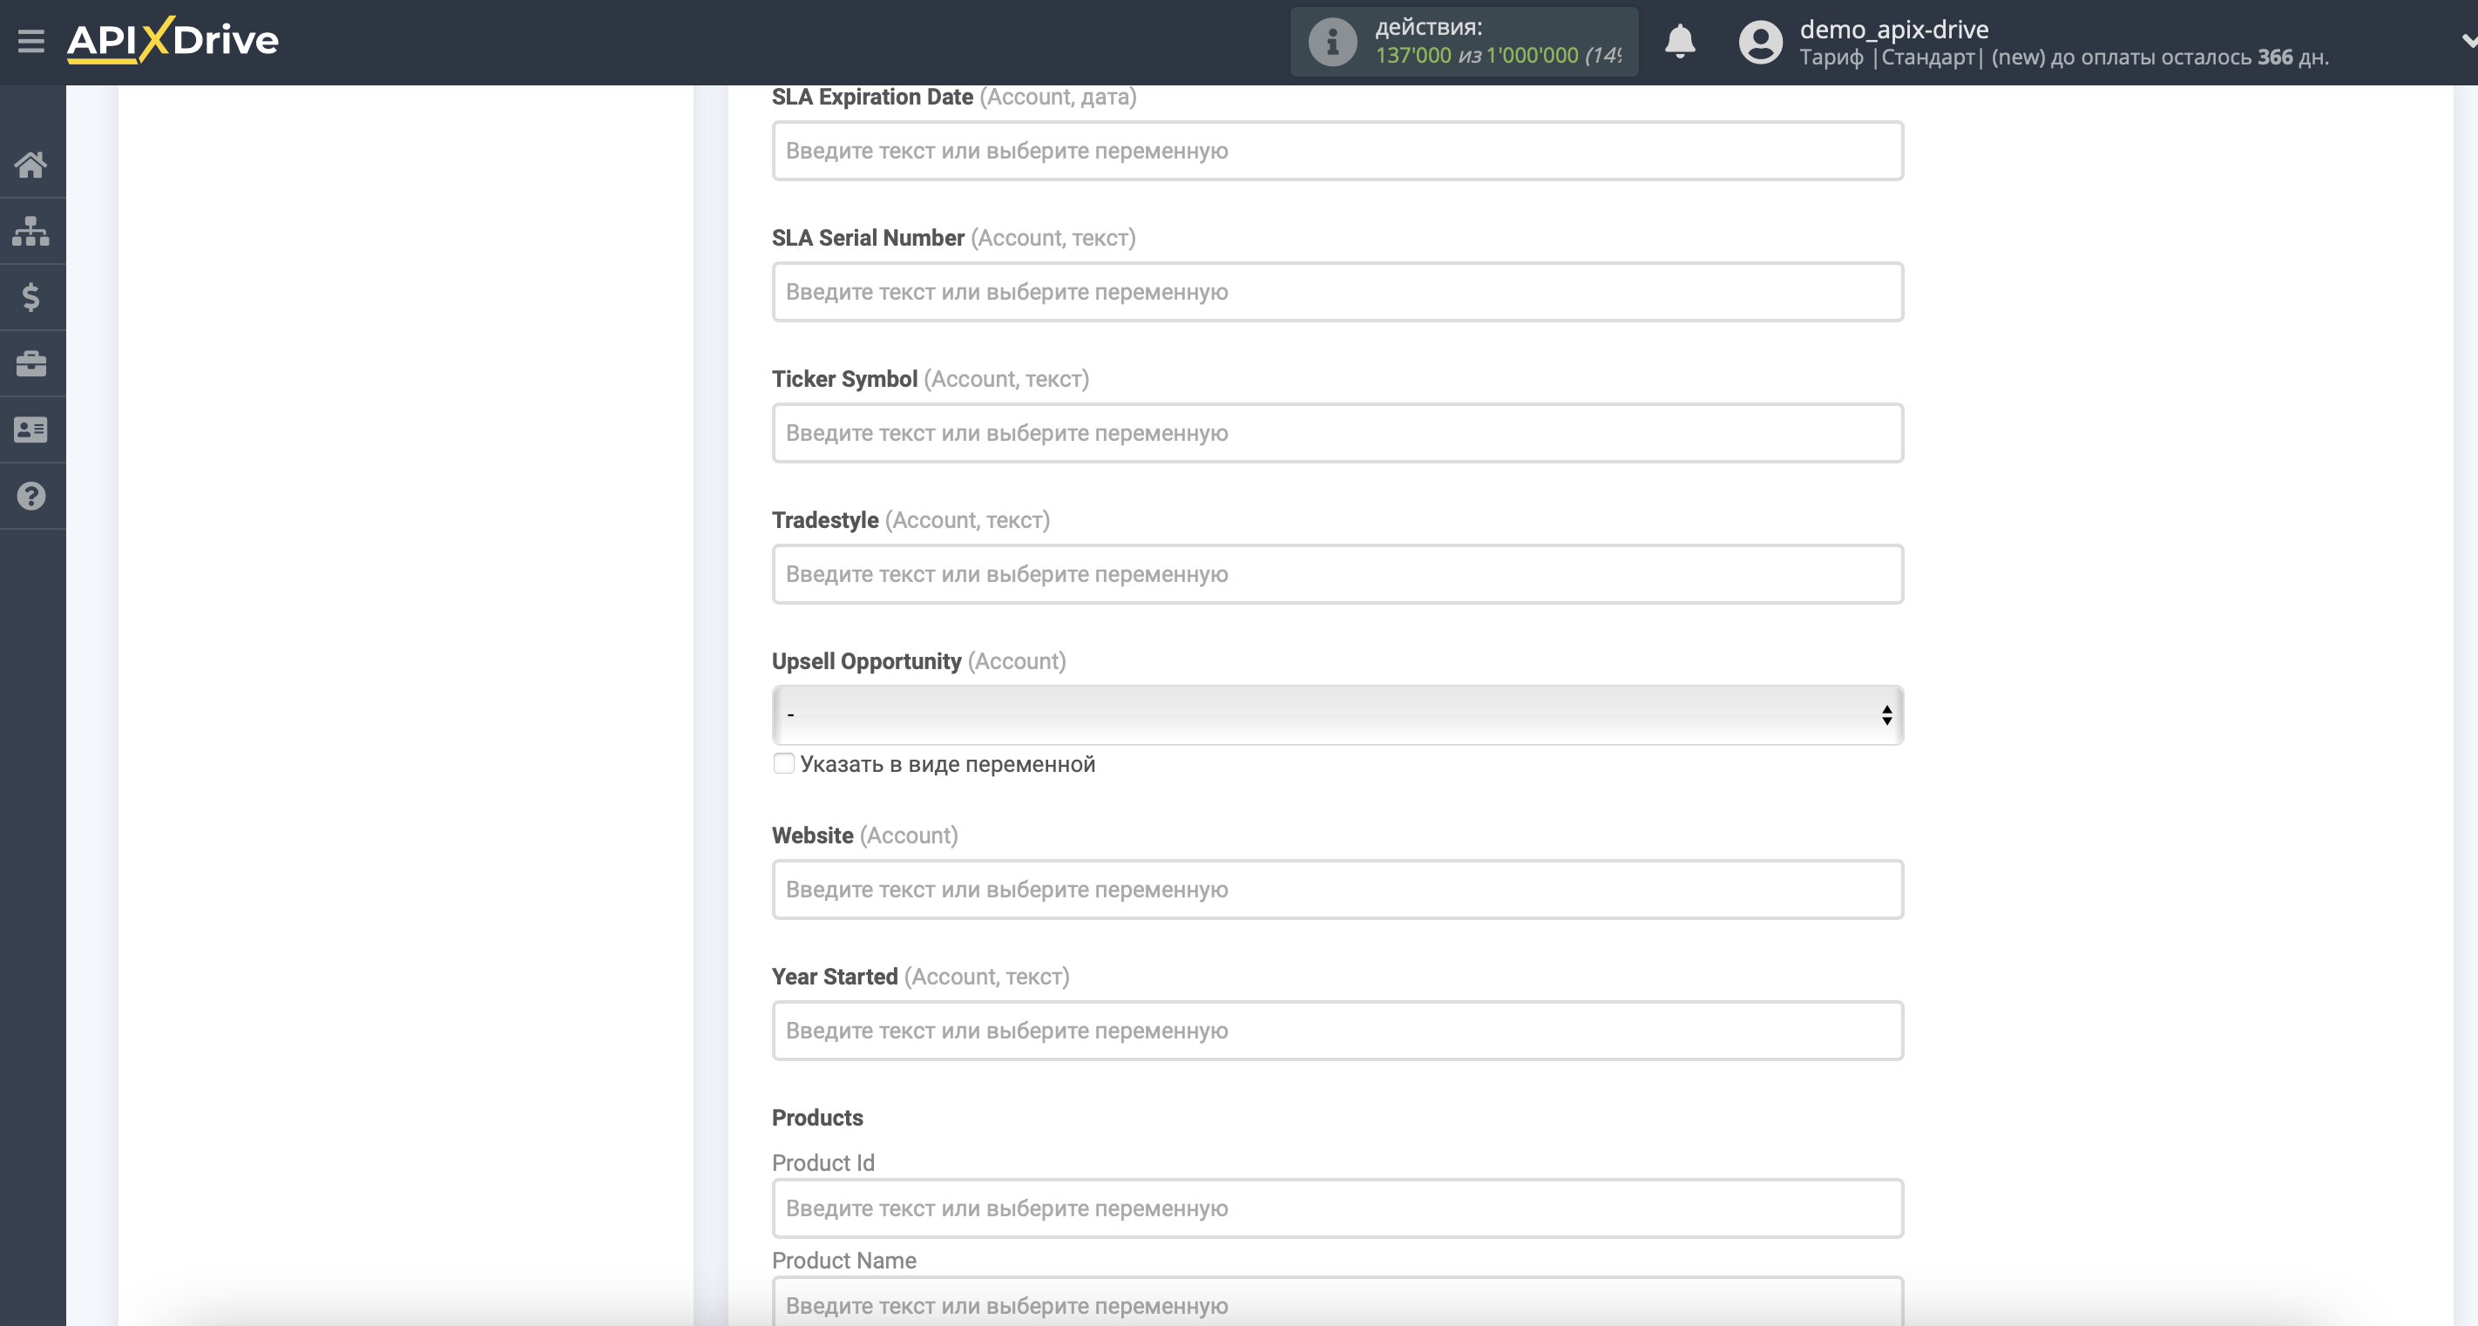
Task: Click the Year Started label
Action: [834, 977]
